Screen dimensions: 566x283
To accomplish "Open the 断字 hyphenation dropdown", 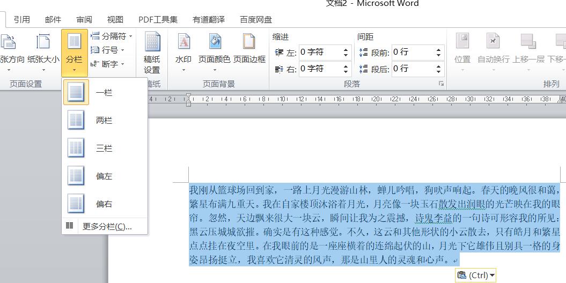I will [107, 64].
